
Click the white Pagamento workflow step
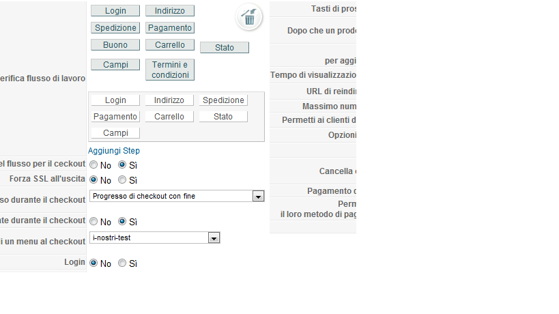coord(115,117)
